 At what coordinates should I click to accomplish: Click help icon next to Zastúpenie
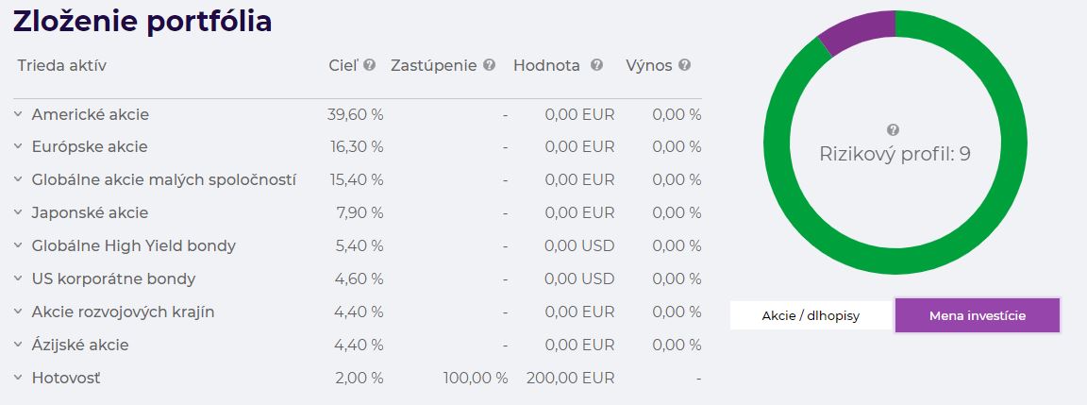(x=490, y=65)
